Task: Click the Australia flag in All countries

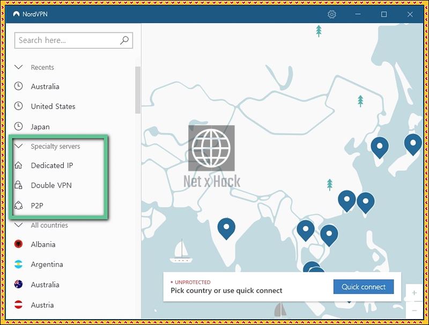Action: pos(18,285)
